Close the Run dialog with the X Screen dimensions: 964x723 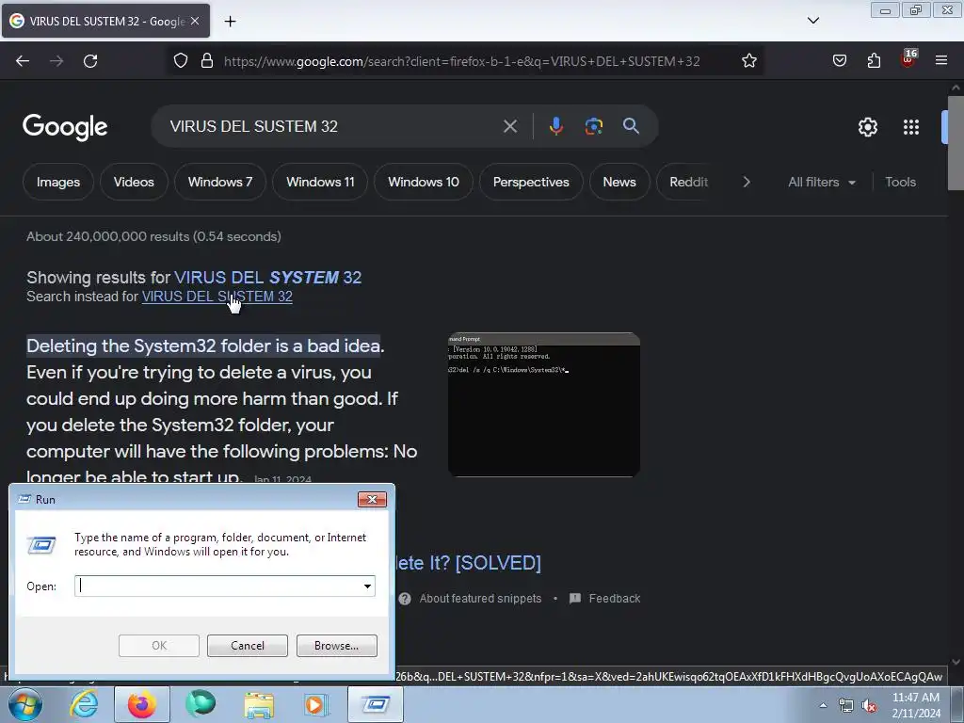tap(372, 499)
